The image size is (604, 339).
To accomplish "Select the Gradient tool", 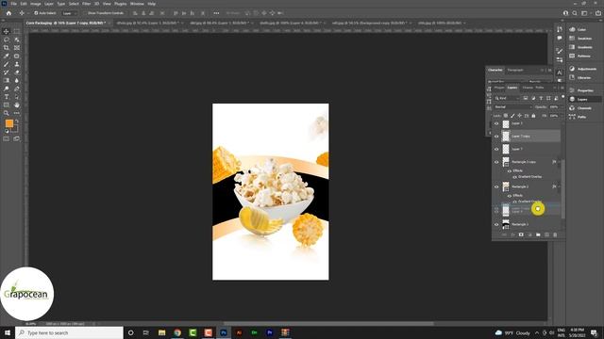I will pos(7,80).
